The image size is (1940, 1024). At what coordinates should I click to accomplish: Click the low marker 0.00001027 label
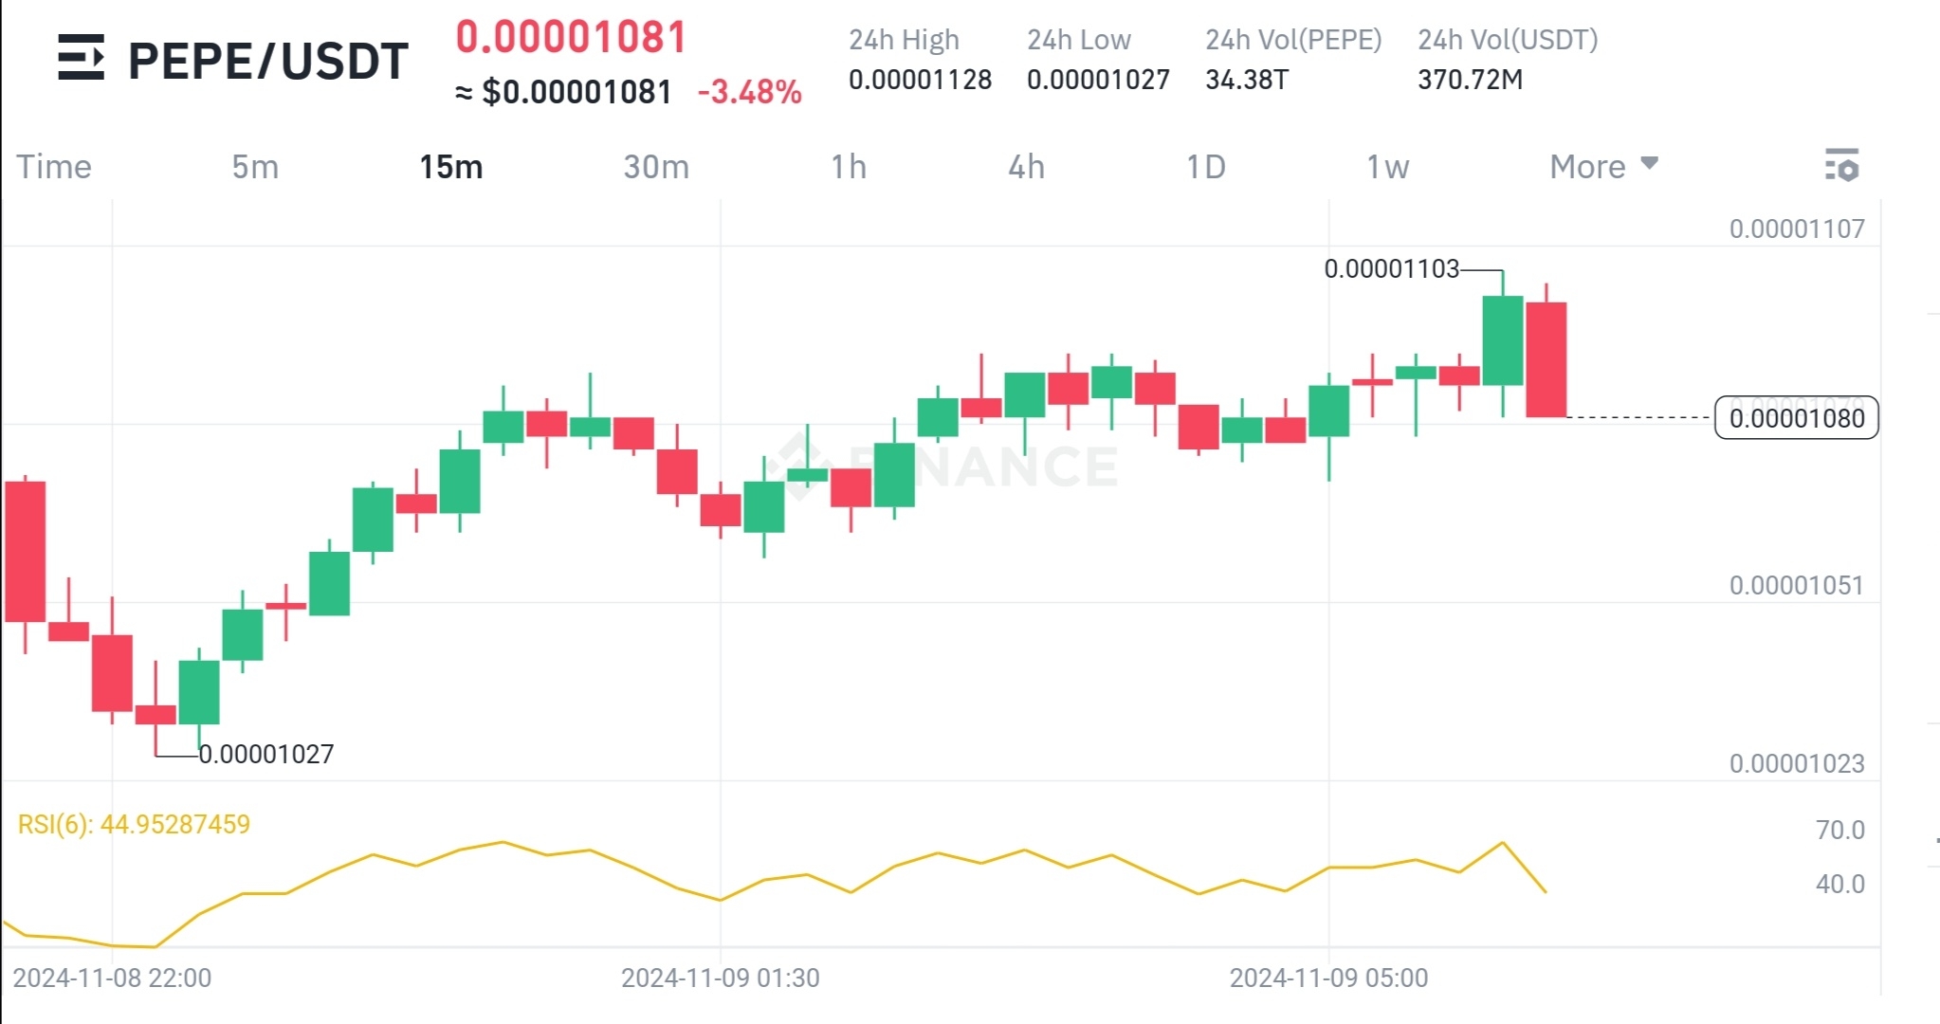(x=265, y=754)
